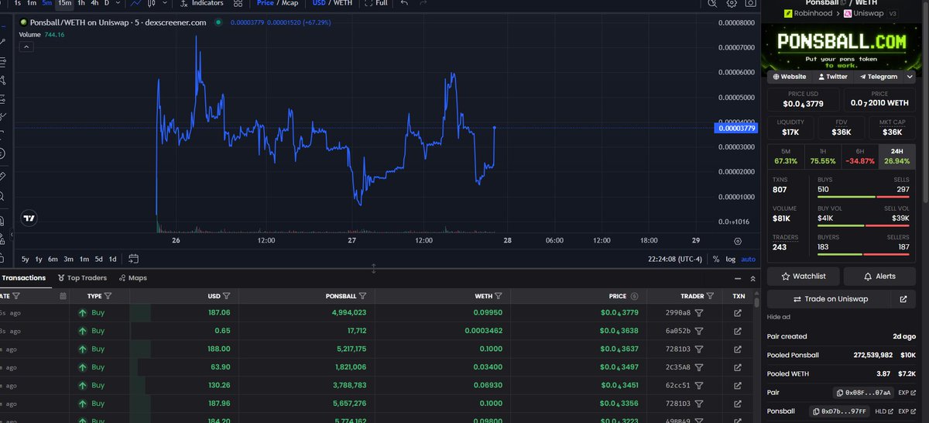Minimize the transactions panel
This screenshot has width=929, height=423.
[x=737, y=278]
